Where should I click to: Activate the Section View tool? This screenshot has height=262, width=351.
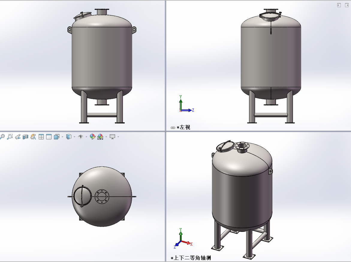25,137
